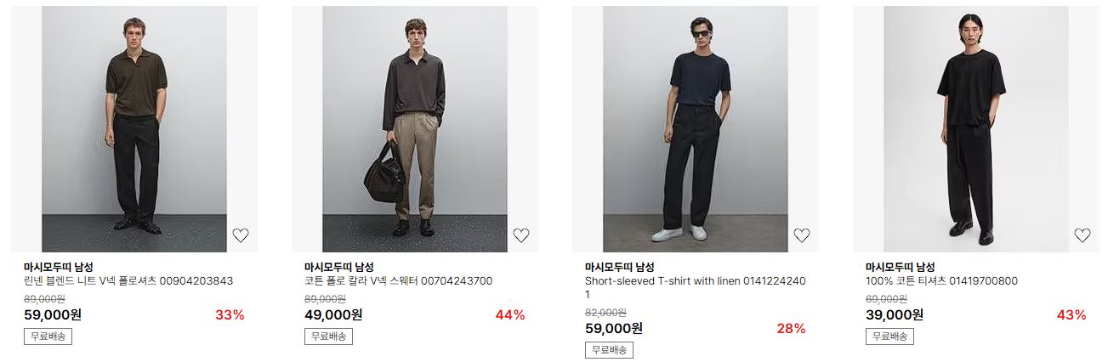Viewport: 1108px width, 362px height.
Task: Like the 100% cotton T-shirt via heart
Action: [x=1082, y=235]
